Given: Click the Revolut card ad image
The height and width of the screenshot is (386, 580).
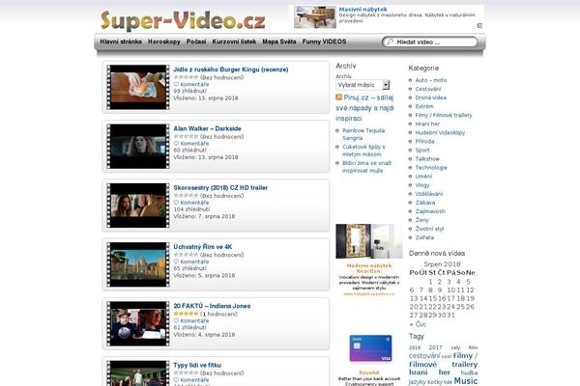Looking at the screenshot, I should point(370,348).
